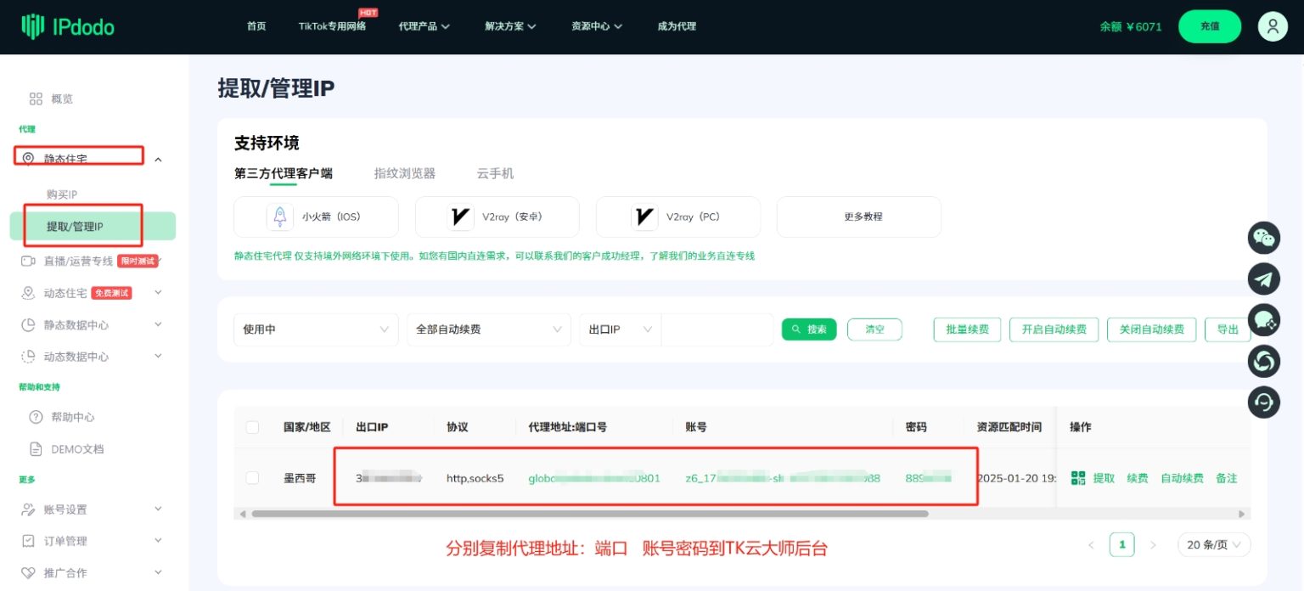Viewport: 1304px width, 591px height.
Task: Click the IP search input field
Action: [718, 329]
